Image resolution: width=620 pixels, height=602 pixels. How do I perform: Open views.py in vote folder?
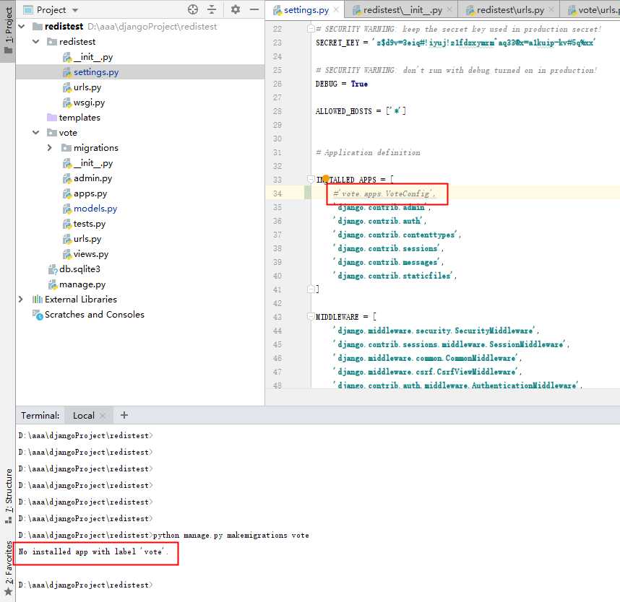click(91, 253)
